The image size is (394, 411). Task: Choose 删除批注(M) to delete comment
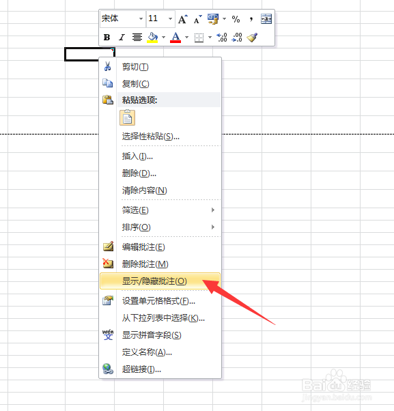[x=160, y=264]
